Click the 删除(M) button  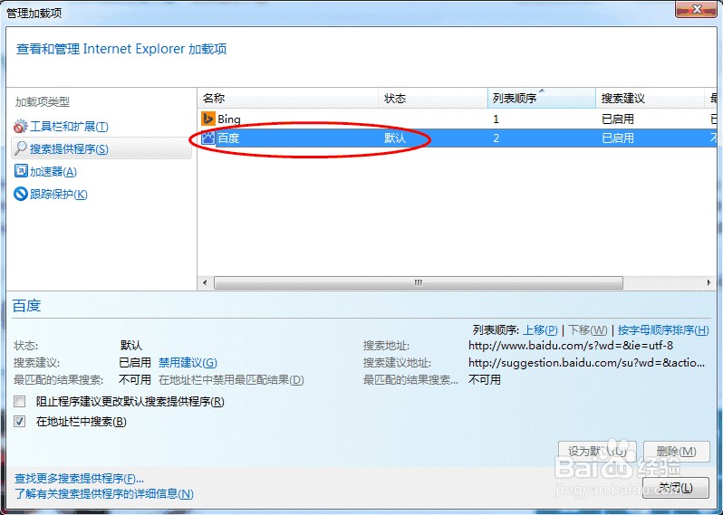coord(677,451)
